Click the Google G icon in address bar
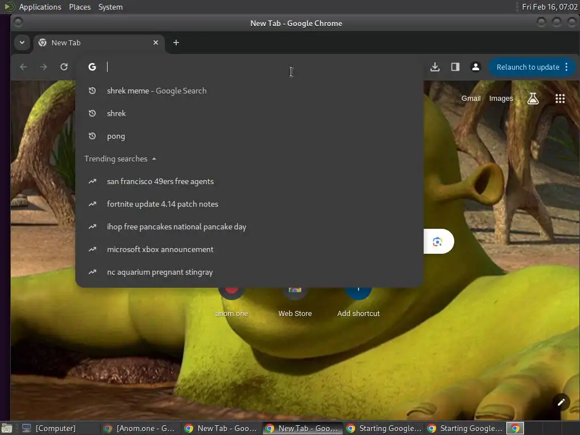The width and height of the screenshot is (580, 435). [92, 67]
